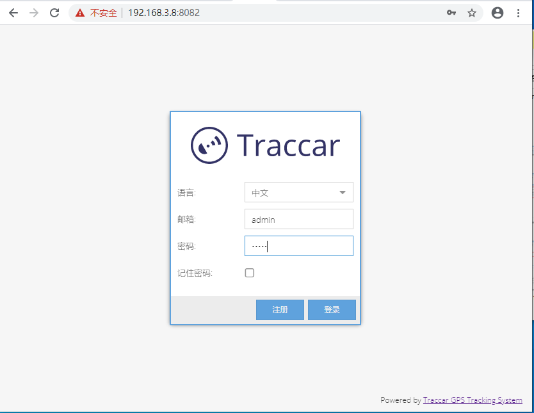The width and height of the screenshot is (534, 413).
Task: Open saved passwords key icon
Action: click(x=451, y=13)
